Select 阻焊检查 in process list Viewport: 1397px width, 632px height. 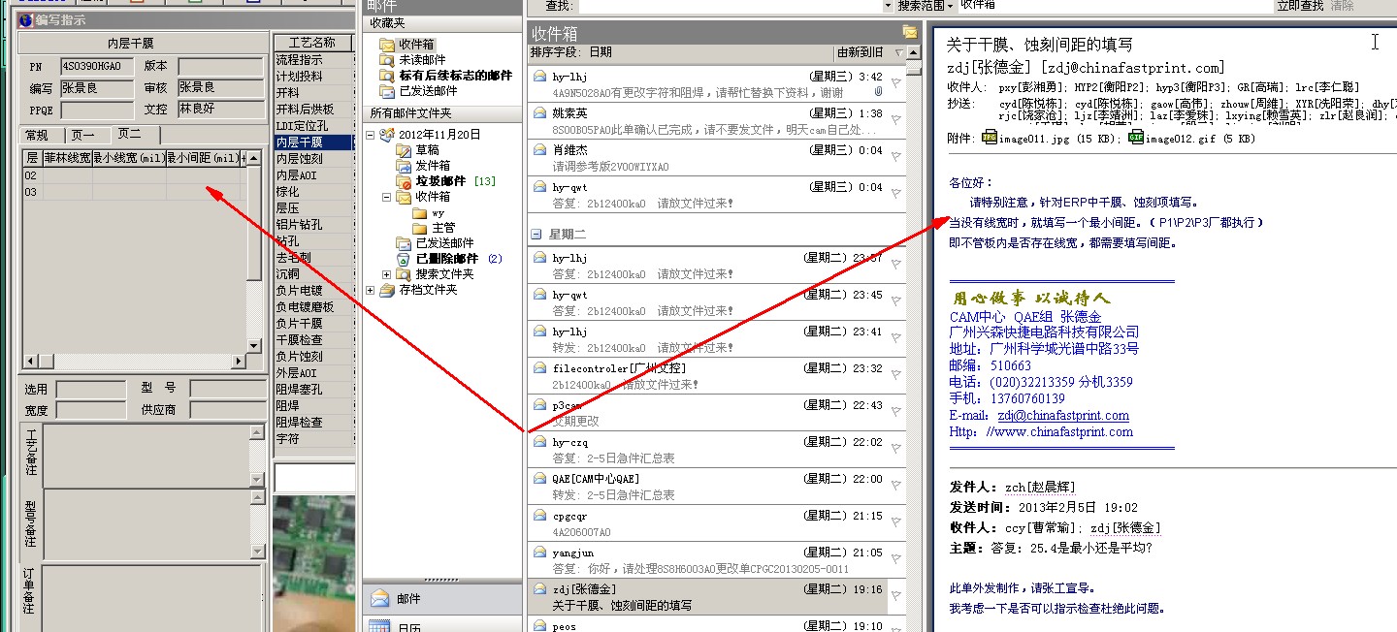(311, 422)
